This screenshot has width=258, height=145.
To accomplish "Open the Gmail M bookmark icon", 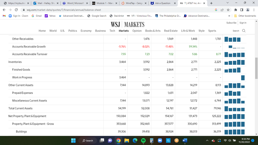I will point(4,16).
